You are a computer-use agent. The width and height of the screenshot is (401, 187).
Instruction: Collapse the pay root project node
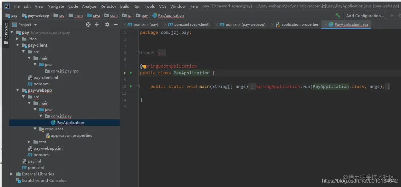coord(12,33)
